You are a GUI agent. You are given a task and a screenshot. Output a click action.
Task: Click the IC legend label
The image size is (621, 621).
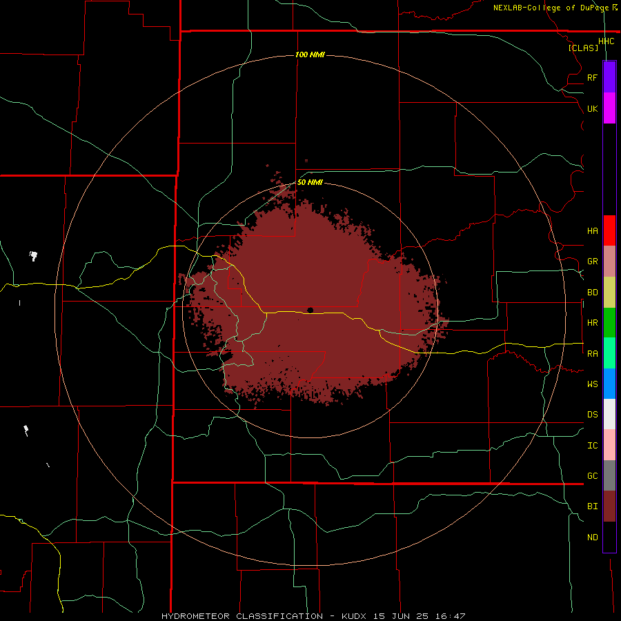(592, 446)
